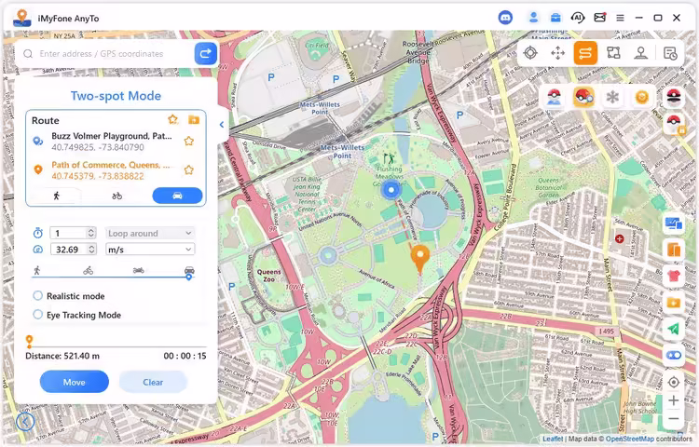Toggle the switch in the right sidebar

[x=673, y=355]
